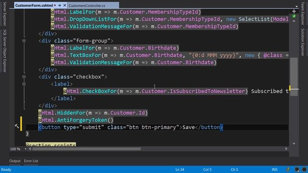308x173 pixels.
Task: Close the CustomerForm.cshtml tab
Action: point(64,5)
